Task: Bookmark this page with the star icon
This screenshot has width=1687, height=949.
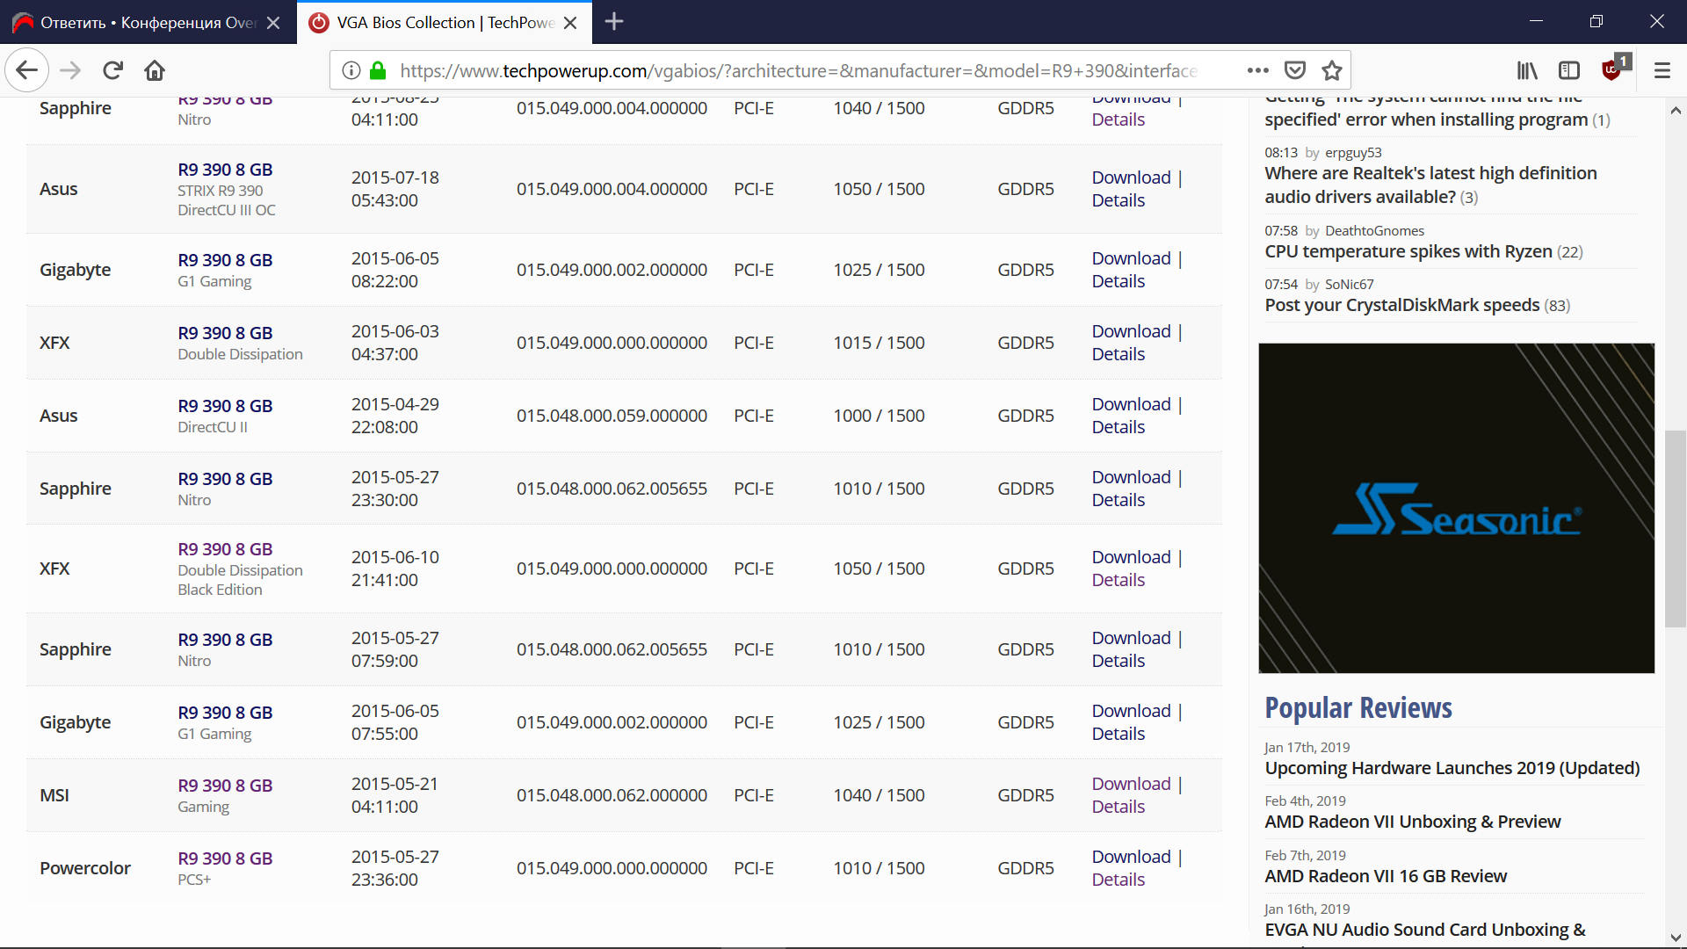Action: point(1332,70)
